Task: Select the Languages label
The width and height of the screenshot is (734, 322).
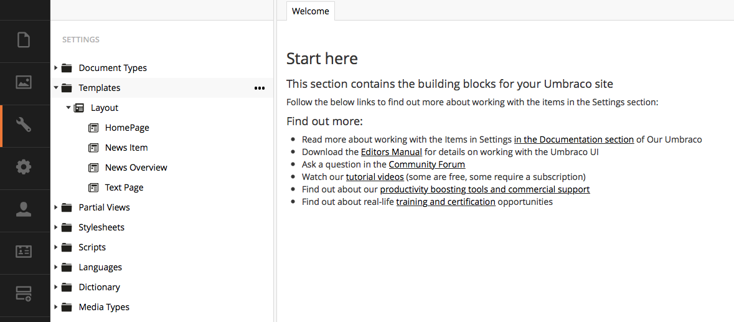Action: pyautogui.click(x=100, y=267)
